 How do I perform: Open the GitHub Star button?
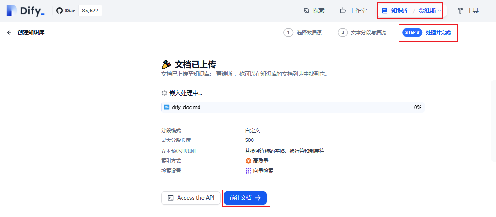pyautogui.click(x=65, y=11)
